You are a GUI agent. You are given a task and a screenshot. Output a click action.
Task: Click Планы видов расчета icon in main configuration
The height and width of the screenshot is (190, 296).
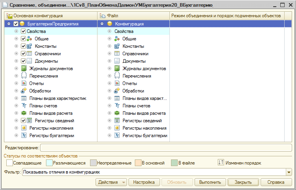tap(24, 113)
